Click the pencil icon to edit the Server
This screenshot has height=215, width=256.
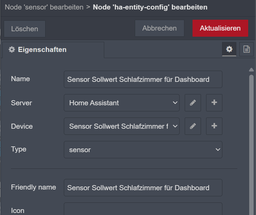click(x=193, y=103)
